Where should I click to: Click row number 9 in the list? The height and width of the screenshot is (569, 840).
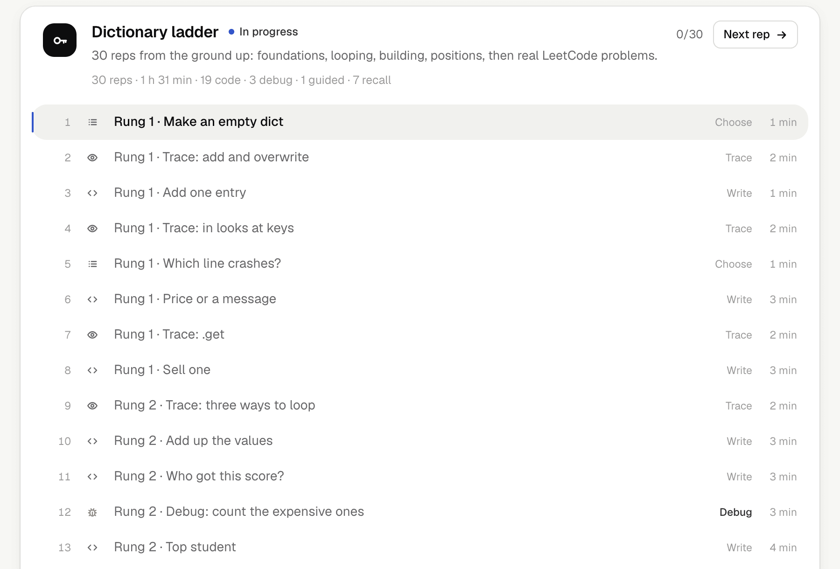[68, 406]
